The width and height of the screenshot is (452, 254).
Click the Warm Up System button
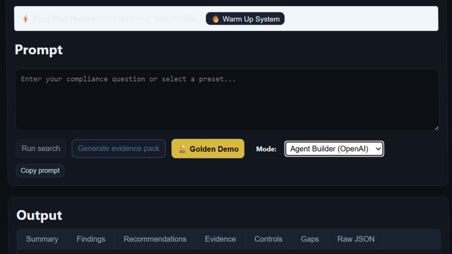(245, 19)
